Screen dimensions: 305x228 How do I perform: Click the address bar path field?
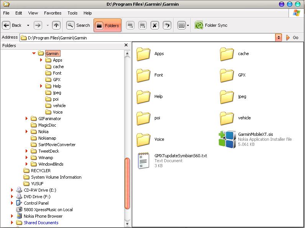[148, 37]
